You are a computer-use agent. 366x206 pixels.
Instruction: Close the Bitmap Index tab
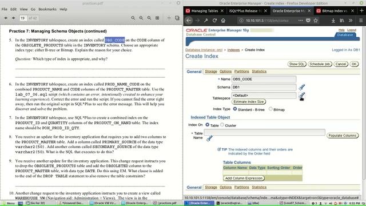352,11
